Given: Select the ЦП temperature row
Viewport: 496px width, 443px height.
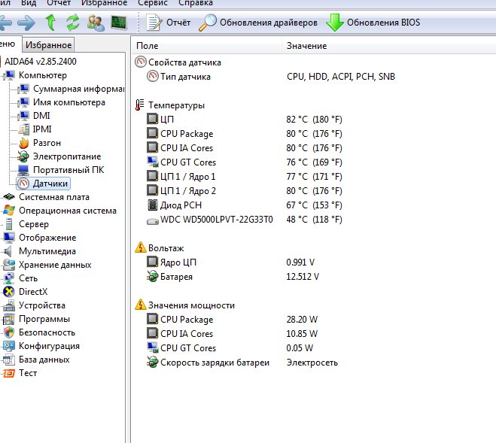Looking at the screenshot, I should (x=245, y=119).
